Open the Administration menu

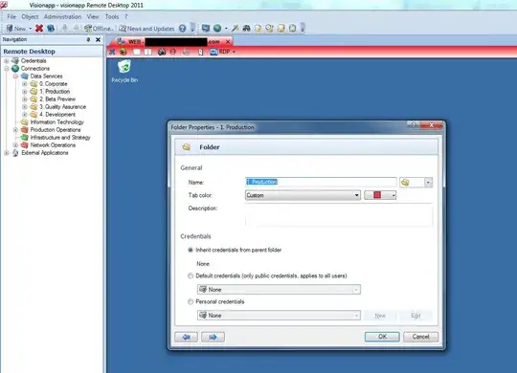click(62, 16)
